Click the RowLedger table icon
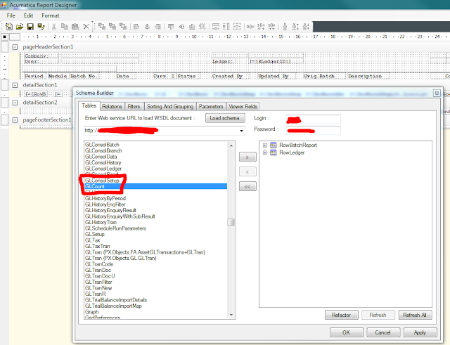 click(x=274, y=152)
